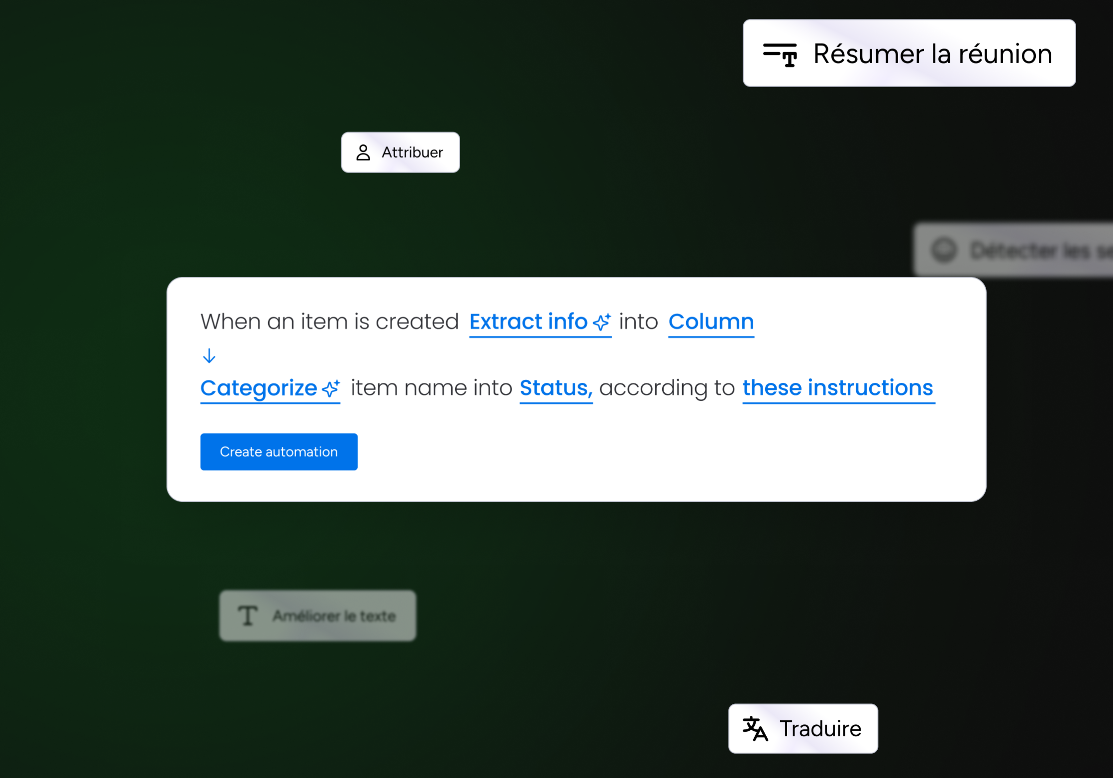
Task: Open the Categorize action picker
Action: click(258, 388)
